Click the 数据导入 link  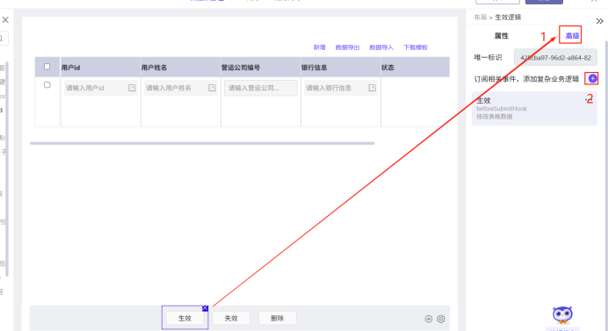click(381, 47)
